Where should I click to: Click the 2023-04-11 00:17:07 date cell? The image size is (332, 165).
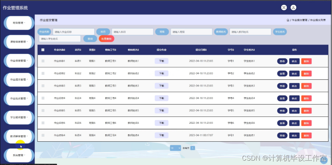click(x=201, y=135)
